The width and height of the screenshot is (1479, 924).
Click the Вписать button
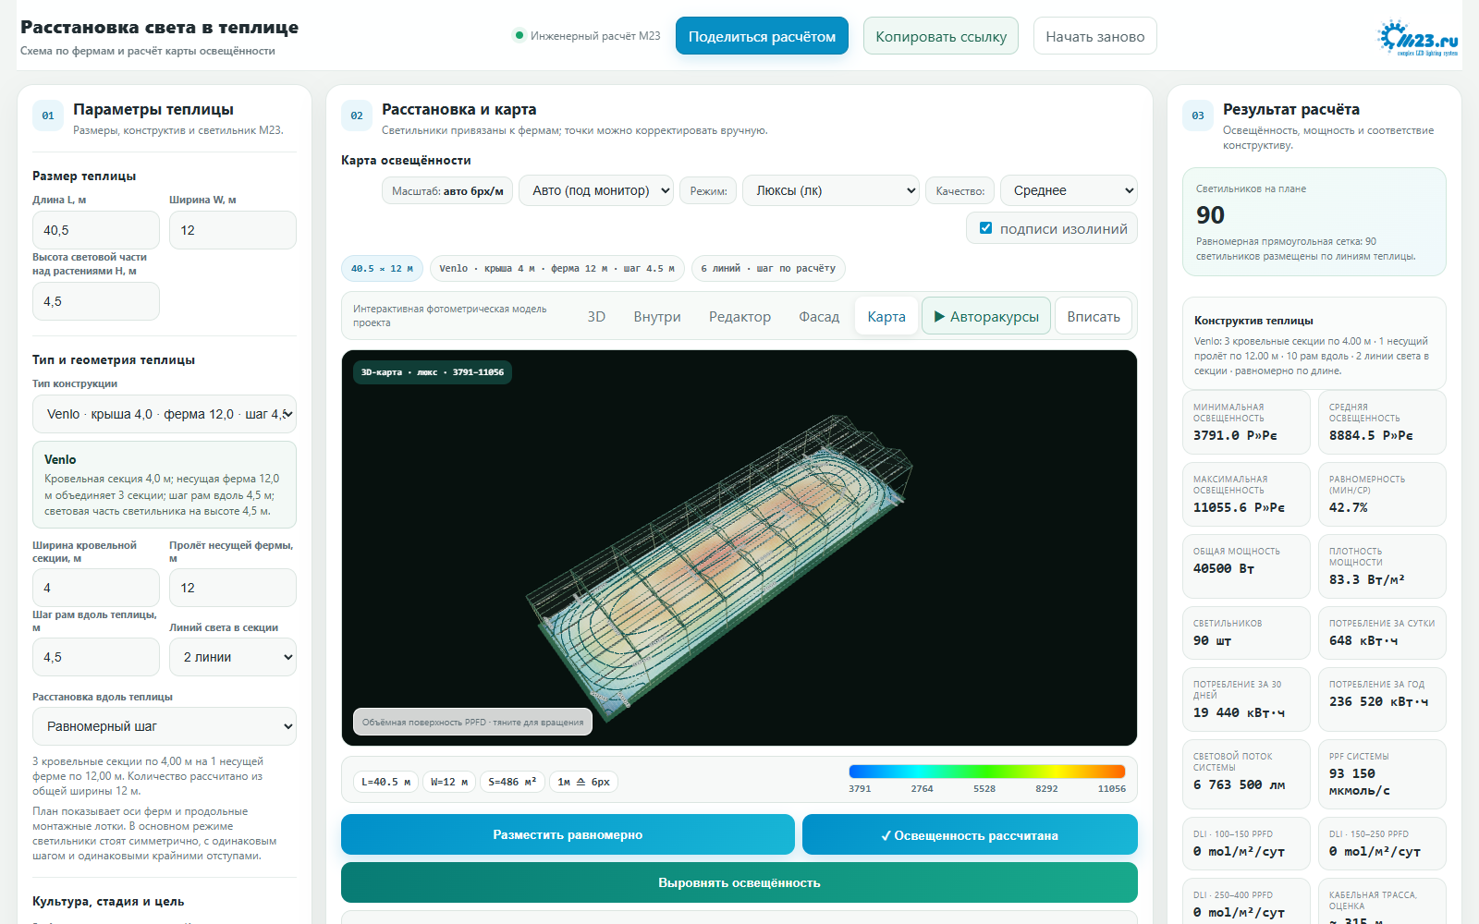coord(1094,317)
